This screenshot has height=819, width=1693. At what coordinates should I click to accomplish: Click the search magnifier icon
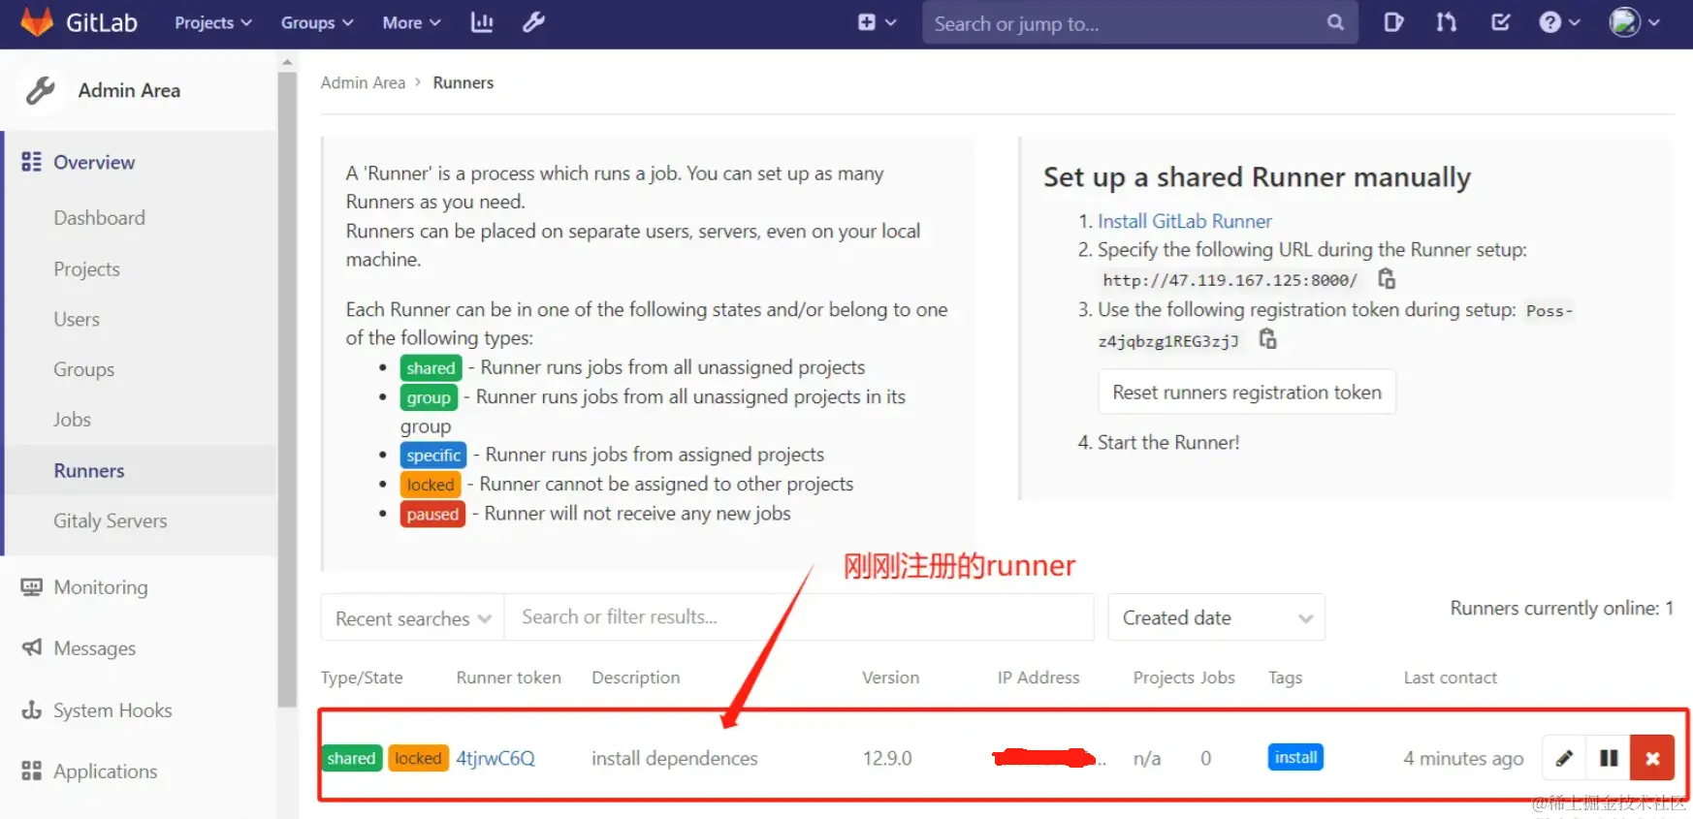[1335, 22]
